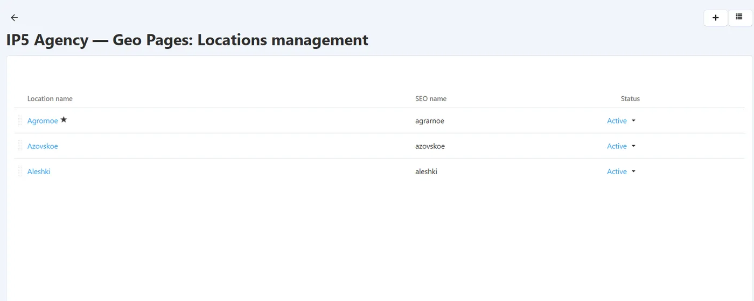This screenshot has height=301, width=754.
Task: Open the Aleshki location link
Action: click(x=39, y=171)
